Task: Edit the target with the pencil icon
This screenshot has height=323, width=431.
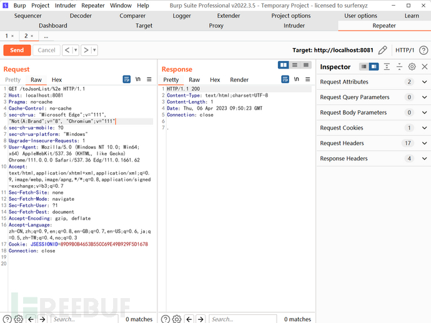Action: 382,51
